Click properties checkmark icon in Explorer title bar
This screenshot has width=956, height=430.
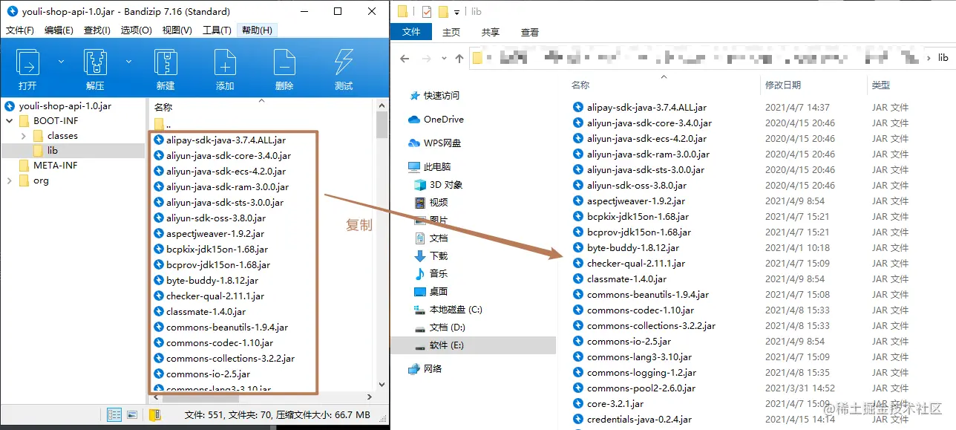(427, 11)
